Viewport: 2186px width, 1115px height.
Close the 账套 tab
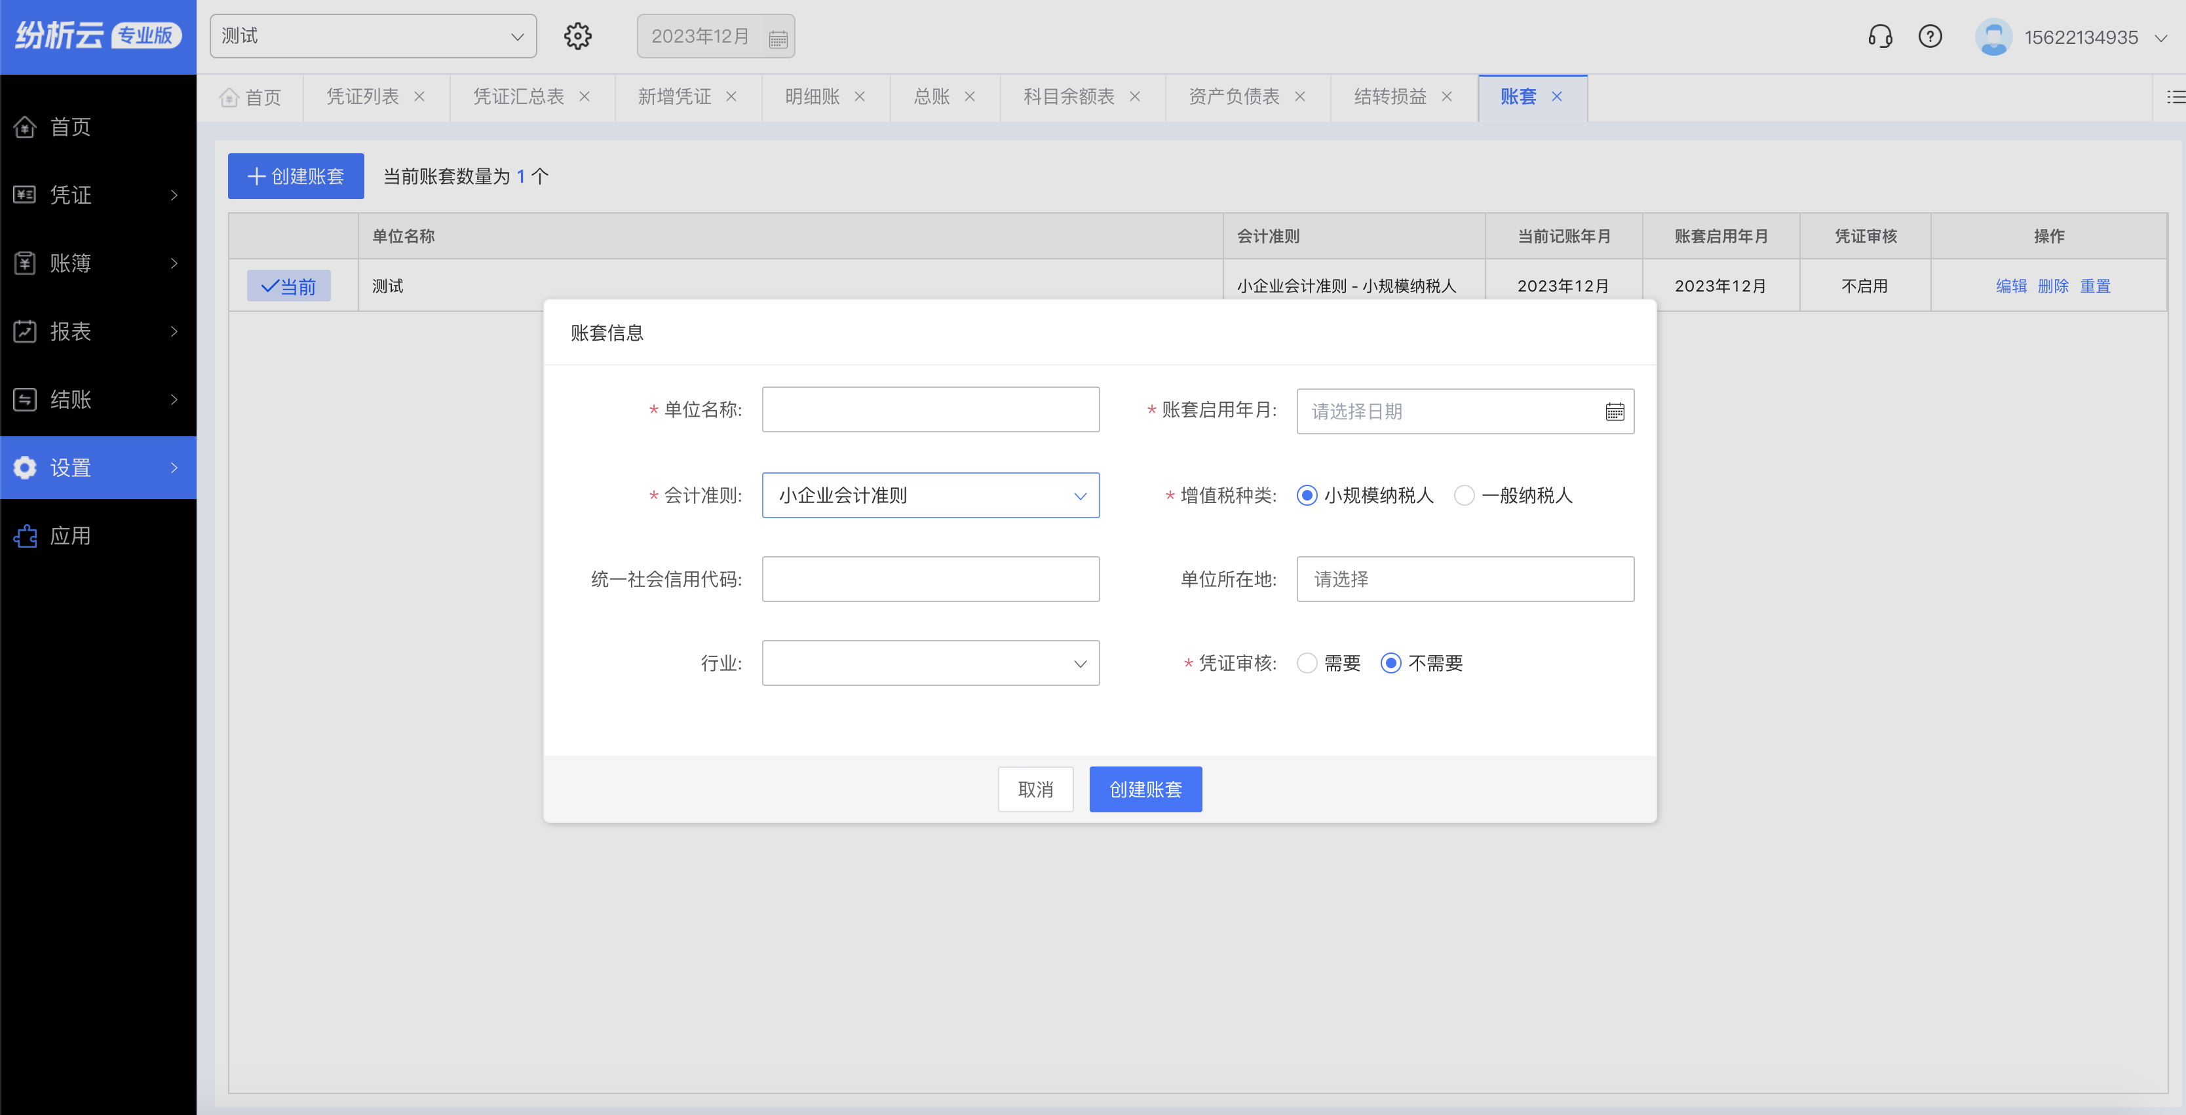coord(1557,97)
